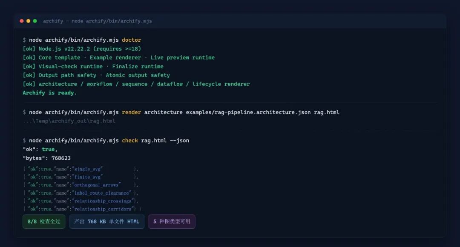The width and height of the screenshot is (460, 247).
Task: Click the 'relationship_corridors' check row
Action: (x=82, y=209)
